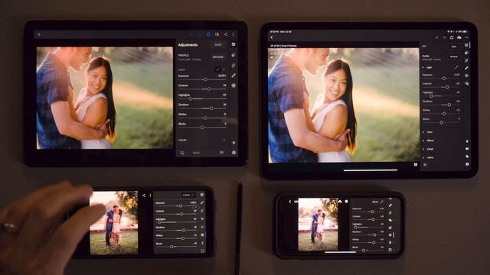Click the BROWSE profile button on the Android tablet

tap(218, 57)
